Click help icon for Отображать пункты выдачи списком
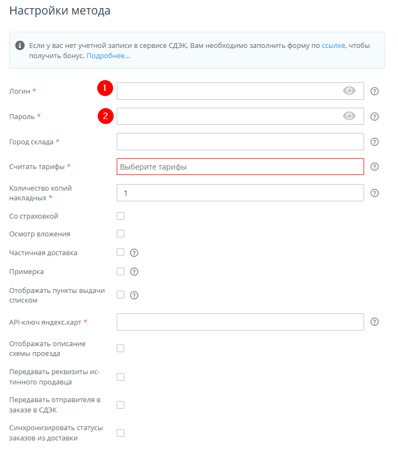 click(134, 295)
